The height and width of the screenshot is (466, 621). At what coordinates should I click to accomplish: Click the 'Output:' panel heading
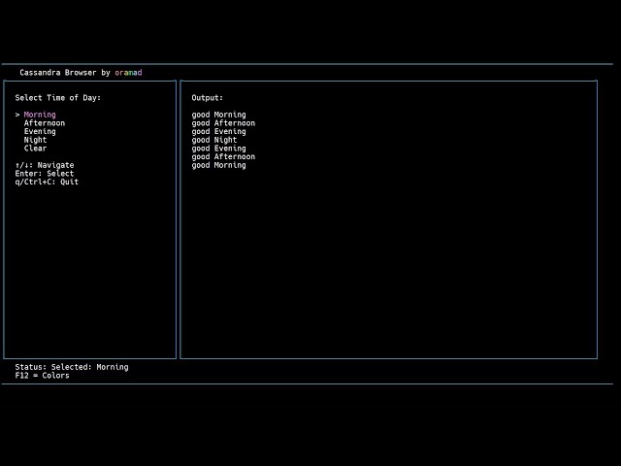[208, 98]
